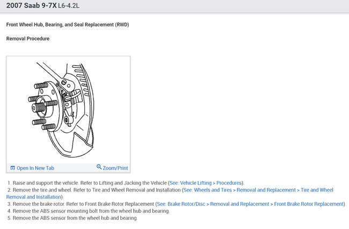The width and height of the screenshot is (349, 229).
Task: Click the 2007 Saab 9-7X header title
Action: point(31,5)
